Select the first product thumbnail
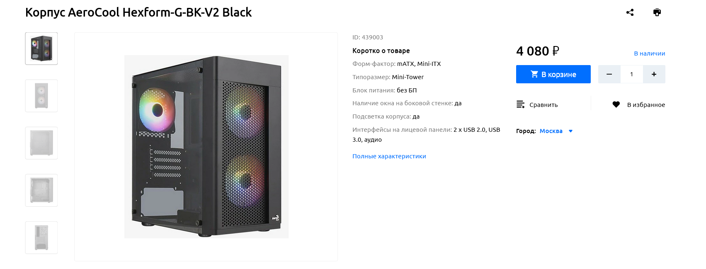 pos(41,48)
